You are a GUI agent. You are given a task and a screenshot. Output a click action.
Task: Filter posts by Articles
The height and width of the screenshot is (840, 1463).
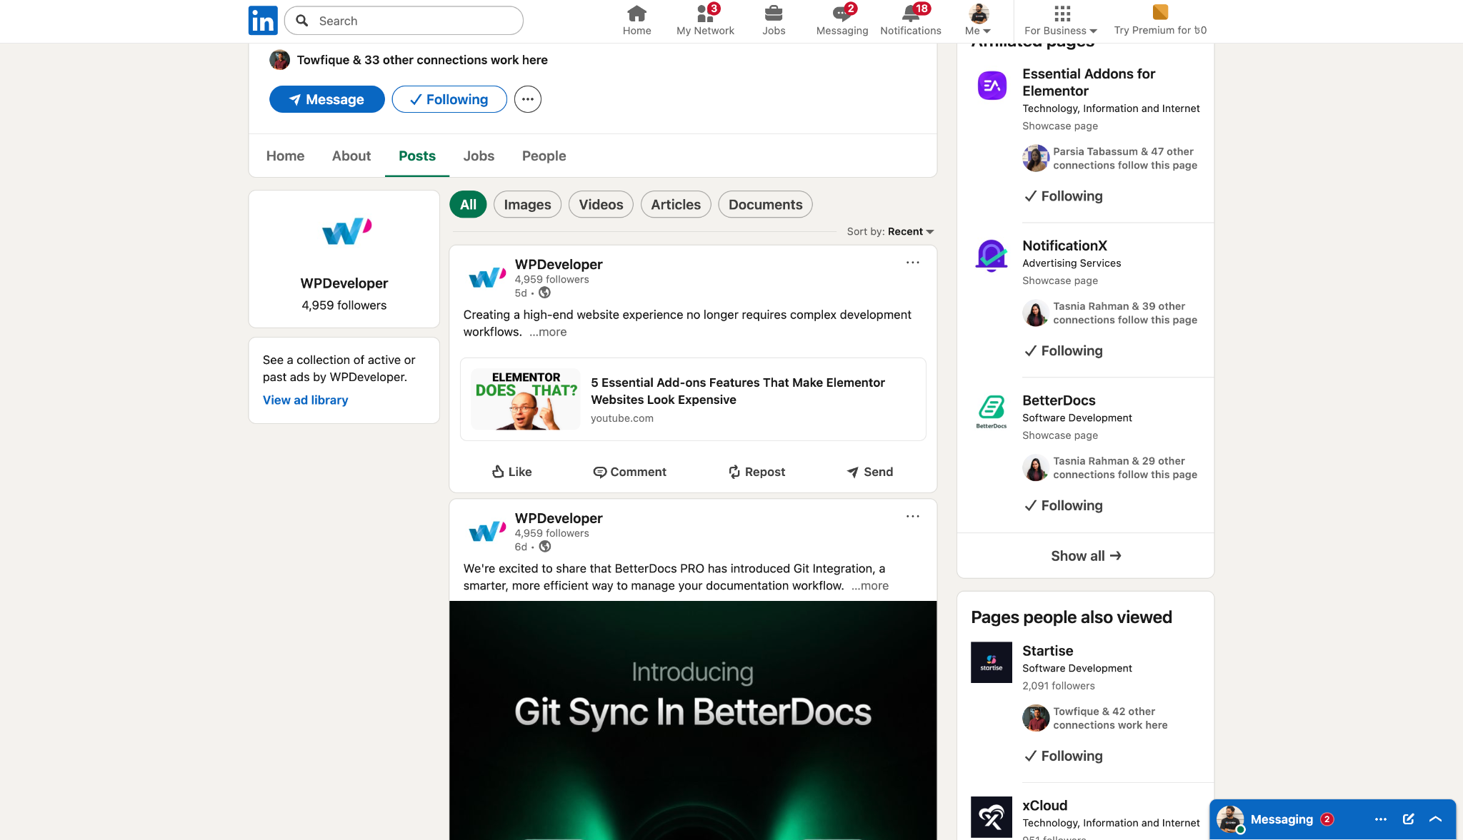[x=676, y=205]
